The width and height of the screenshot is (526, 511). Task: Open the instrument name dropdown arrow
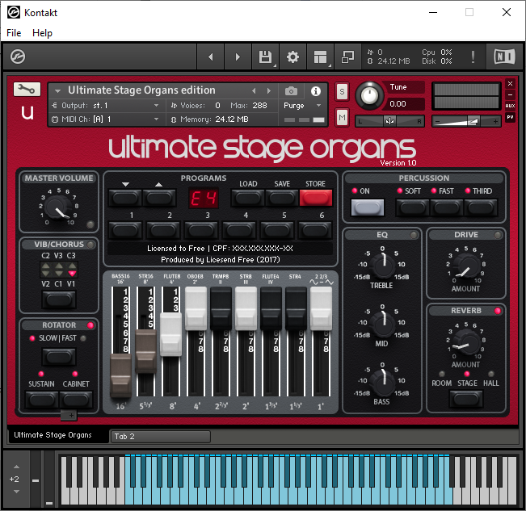tap(57, 90)
